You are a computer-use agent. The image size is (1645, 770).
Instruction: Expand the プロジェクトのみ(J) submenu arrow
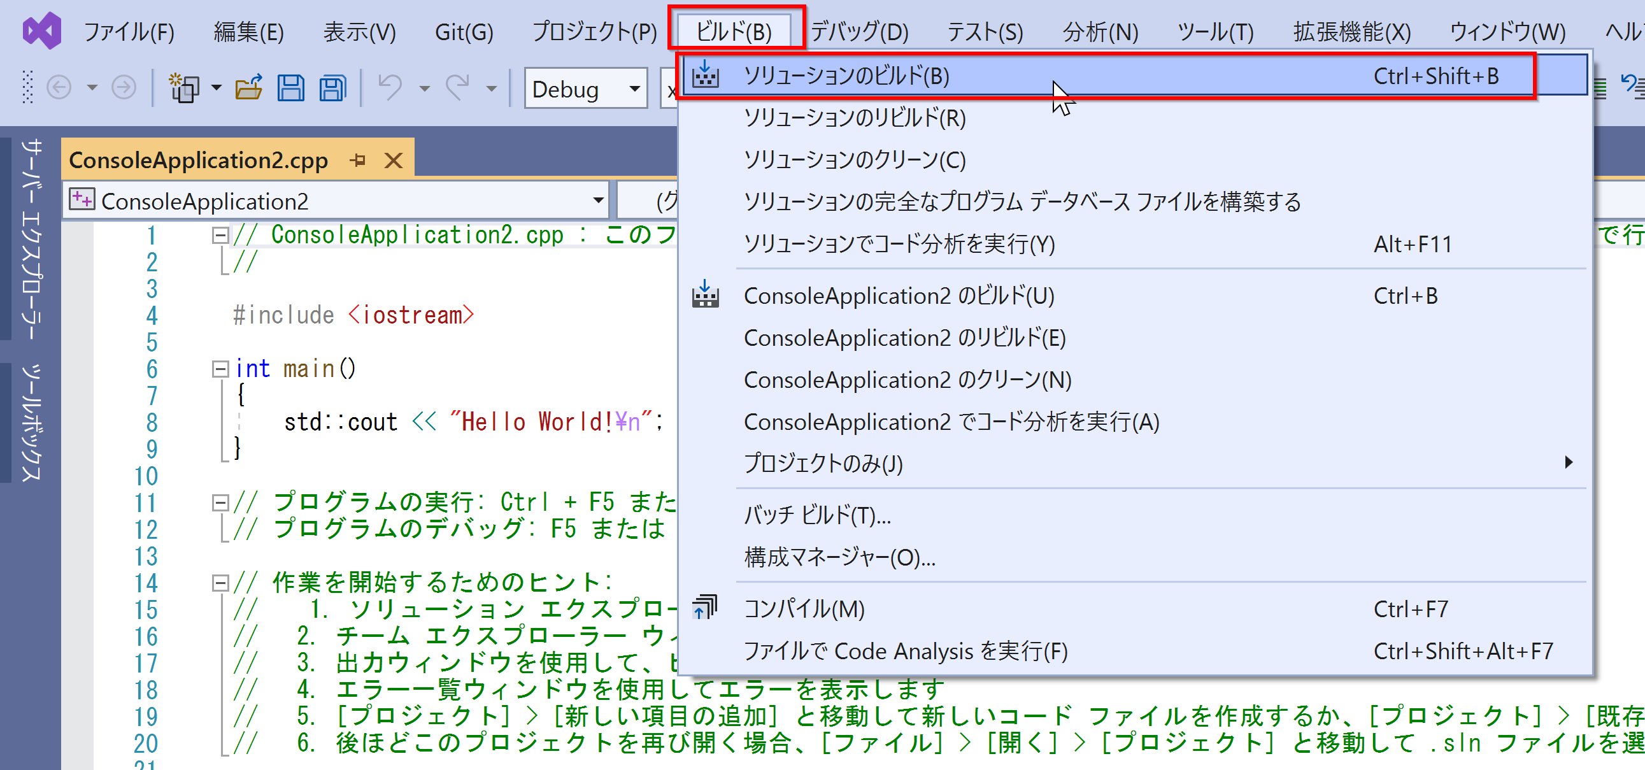[1569, 462]
